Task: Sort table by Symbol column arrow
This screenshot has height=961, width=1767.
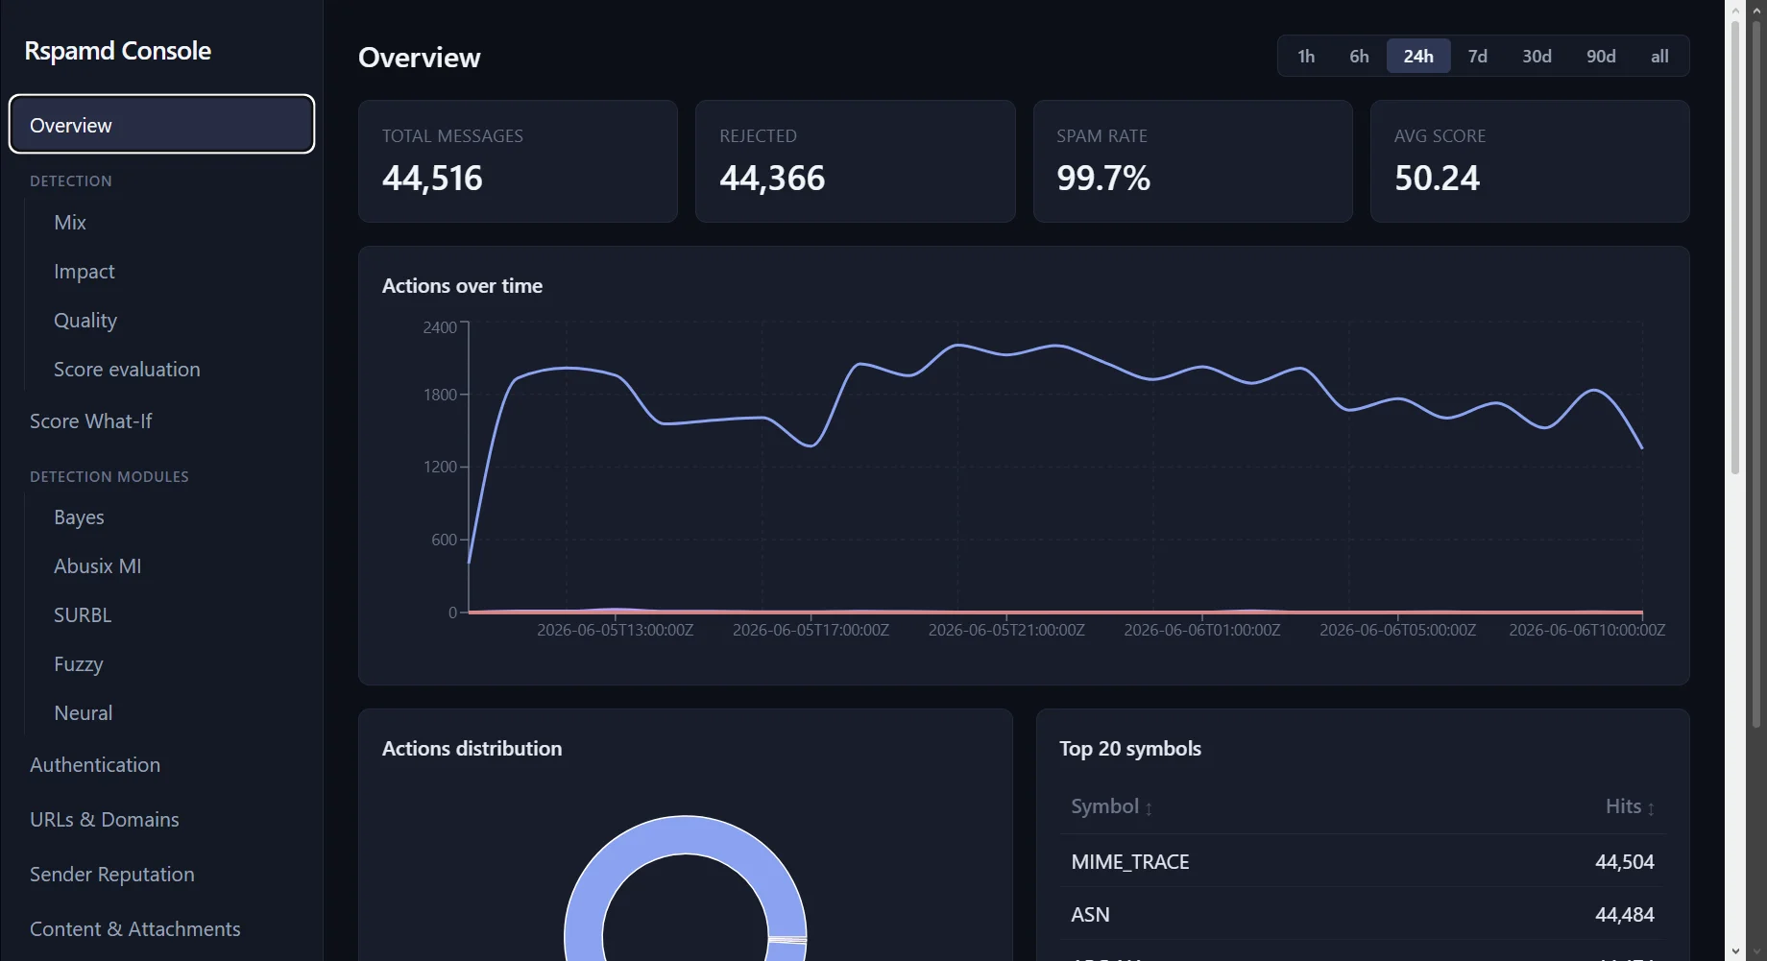Action: tap(1149, 808)
